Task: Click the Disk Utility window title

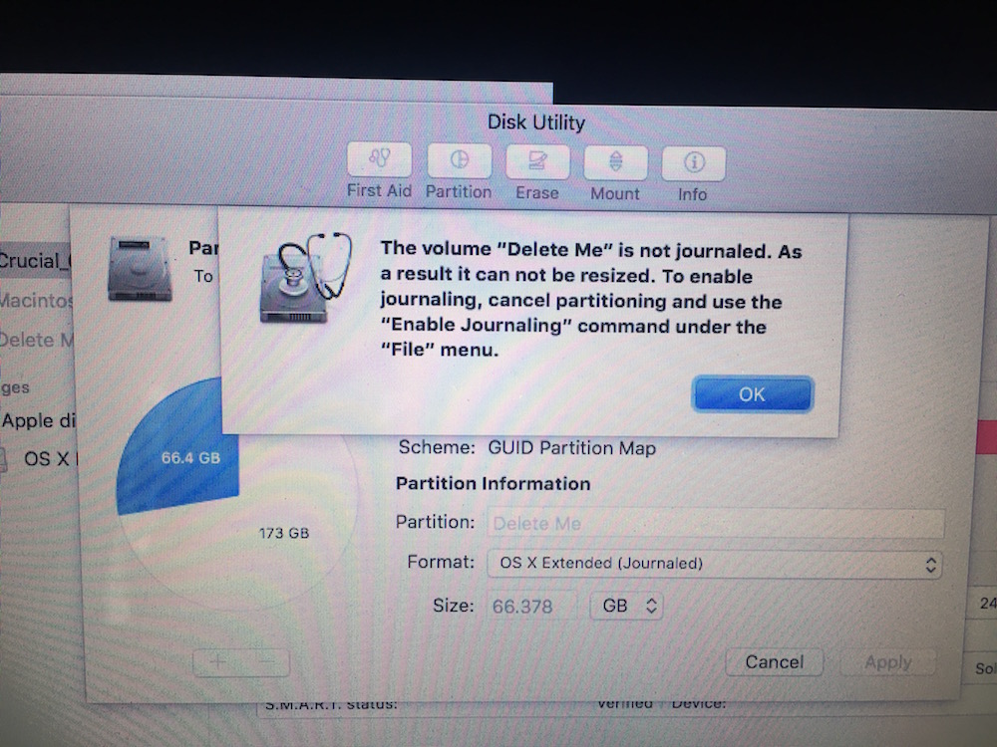Action: pyautogui.click(x=536, y=122)
